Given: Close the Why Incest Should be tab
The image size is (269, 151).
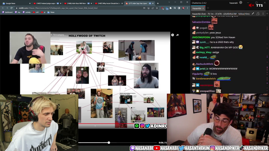Looking at the screenshot, I should coord(122,3).
